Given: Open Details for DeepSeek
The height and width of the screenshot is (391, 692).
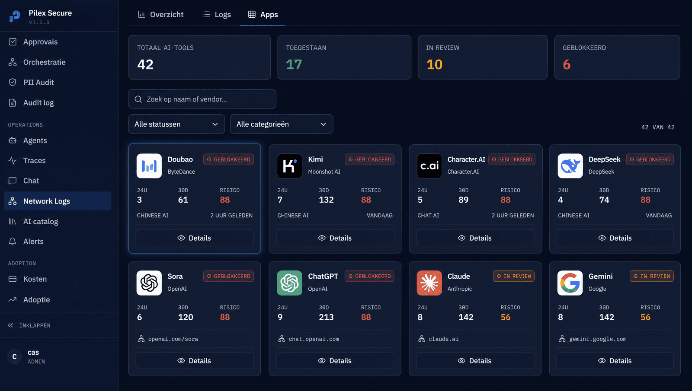Looking at the screenshot, I should pos(615,238).
